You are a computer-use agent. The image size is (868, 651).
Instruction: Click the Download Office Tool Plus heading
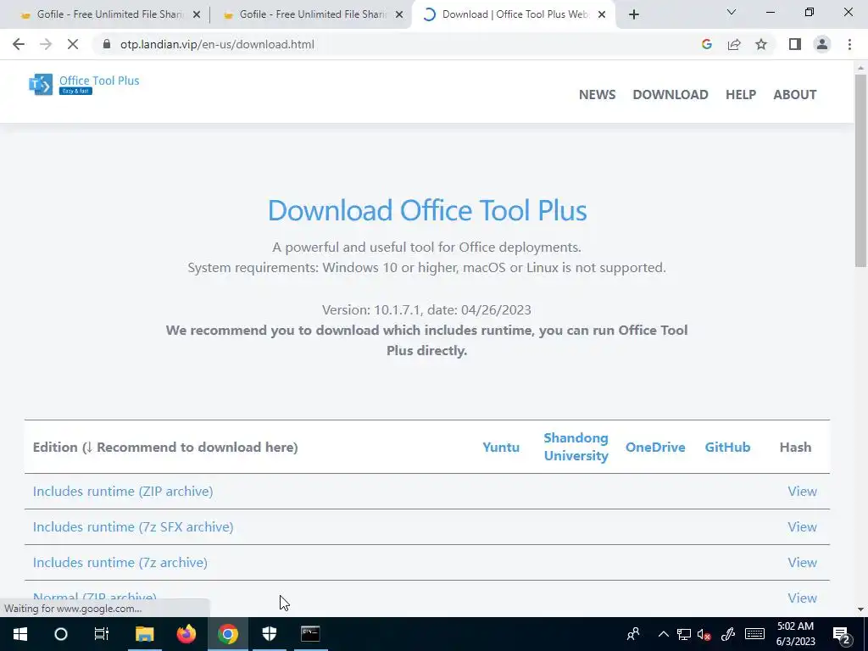coord(427,210)
